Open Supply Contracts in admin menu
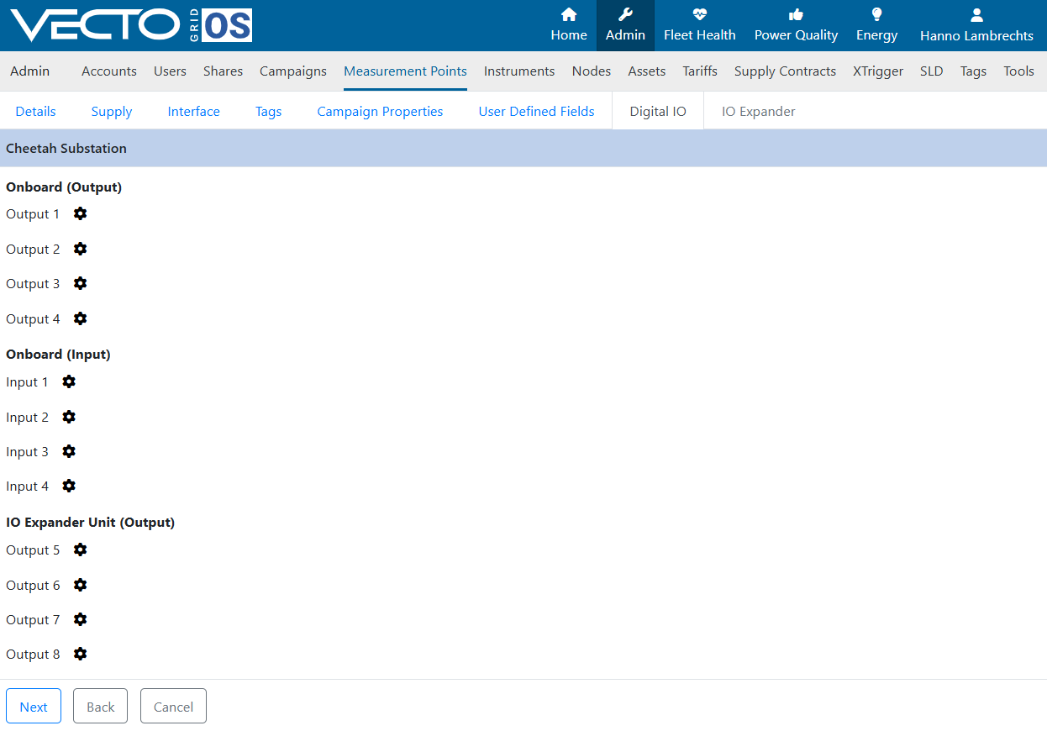 [x=785, y=71]
